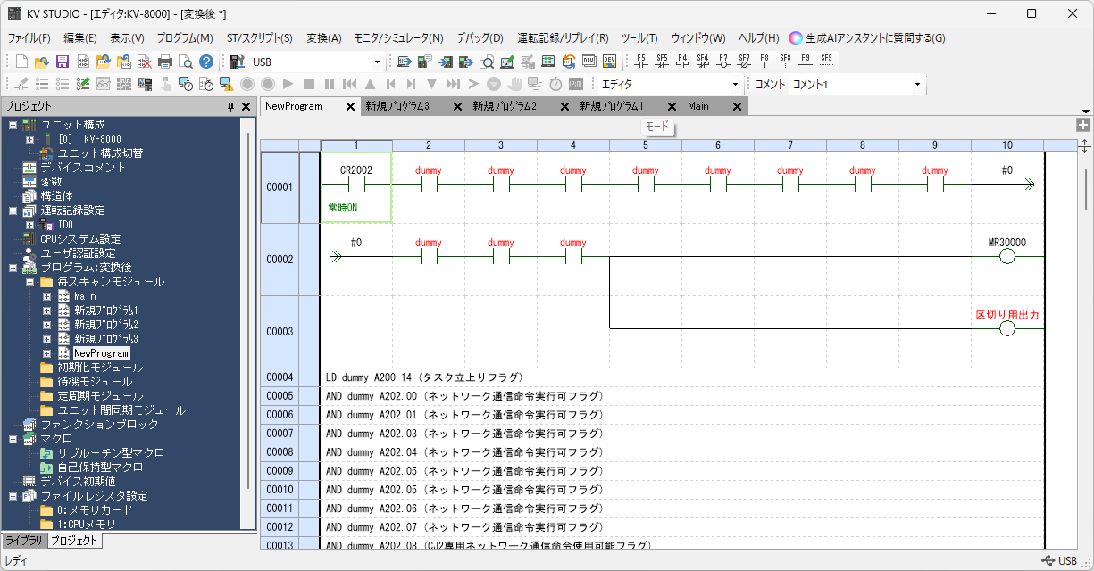Image resolution: width=1094 pixels, height=571 pixels.
Task: Click the generative AI assistant icon
Action: click(796, 38)
